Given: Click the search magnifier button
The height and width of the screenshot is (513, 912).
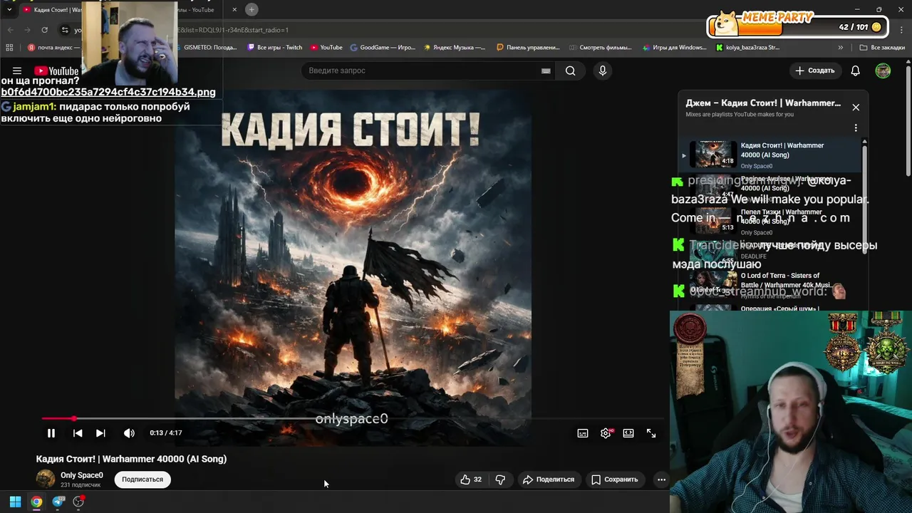Looking at the screenshot, I should pos(570,71).
